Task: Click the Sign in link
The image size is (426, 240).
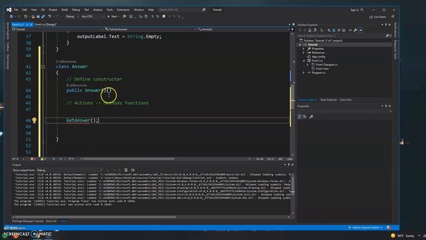Action: [354, 10]
